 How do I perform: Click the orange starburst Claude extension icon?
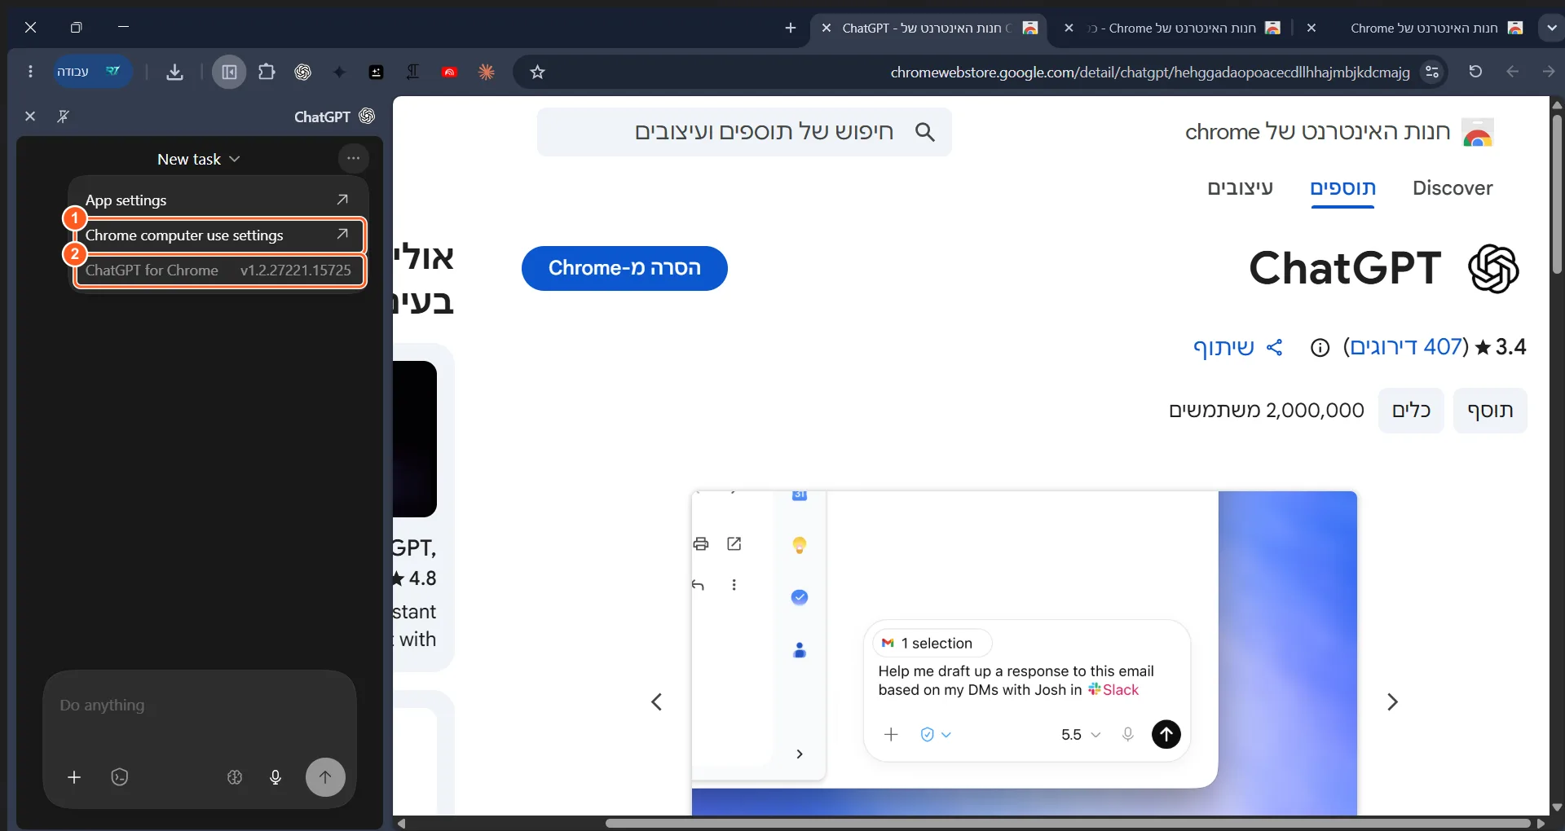pos(487,72)
